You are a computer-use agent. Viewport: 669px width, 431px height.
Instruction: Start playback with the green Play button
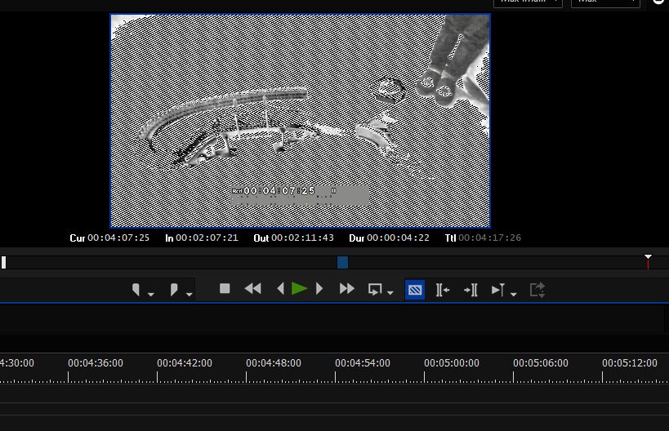299,288
